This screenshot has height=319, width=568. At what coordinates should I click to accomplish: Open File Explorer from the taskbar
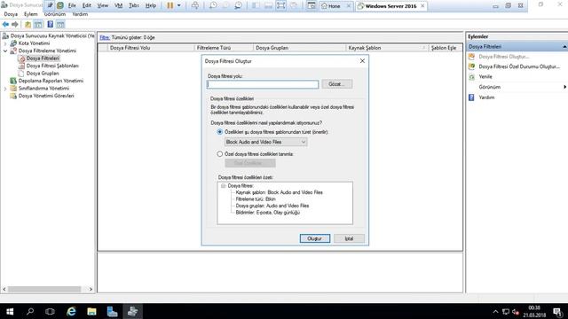(x=91, y=311)
